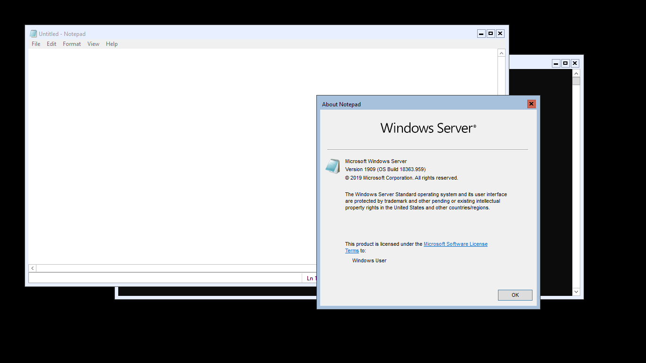Click Notepad horizontal scrollbar left arrow
Viewport: 646px width, 363px height.
(x=33, y=268)
